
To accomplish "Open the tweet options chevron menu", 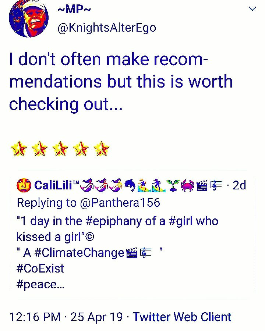I will click(x=252, y=9).
